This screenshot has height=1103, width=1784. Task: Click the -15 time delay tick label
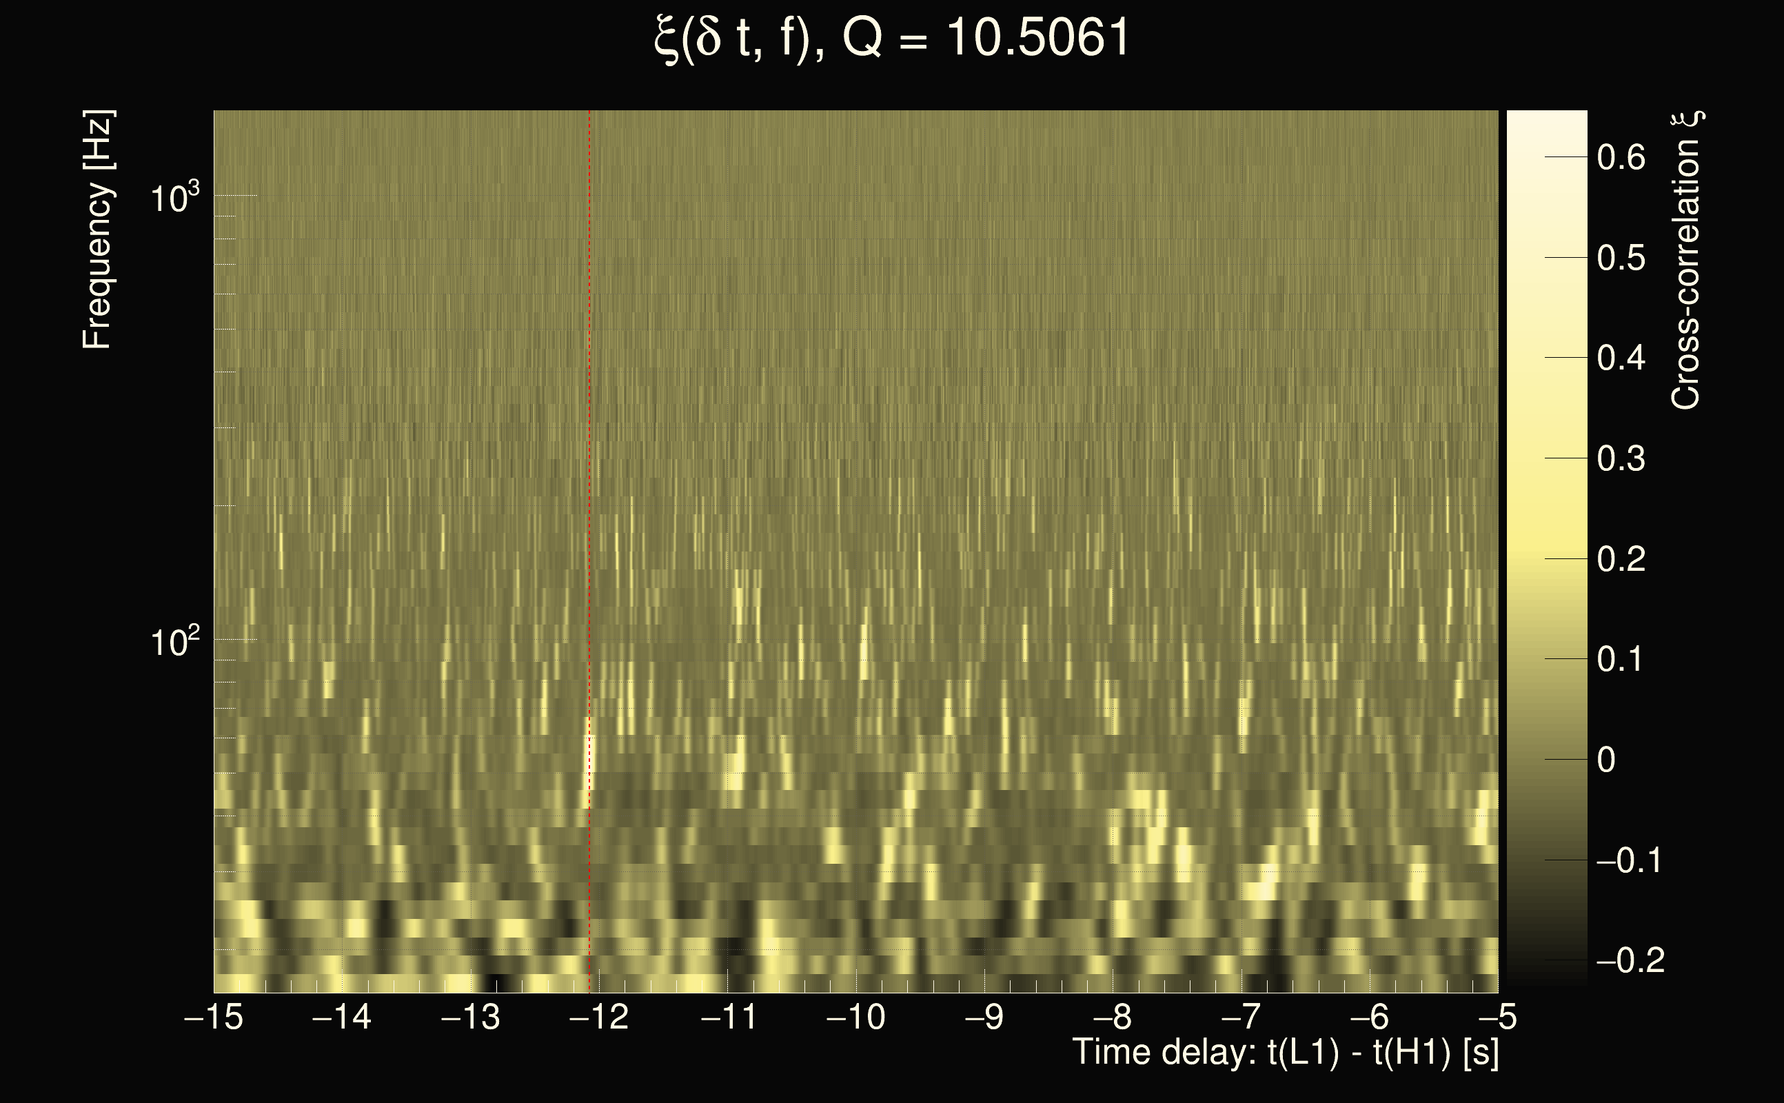[214, 1017]
